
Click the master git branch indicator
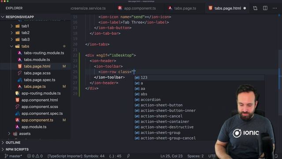[13, 156]
